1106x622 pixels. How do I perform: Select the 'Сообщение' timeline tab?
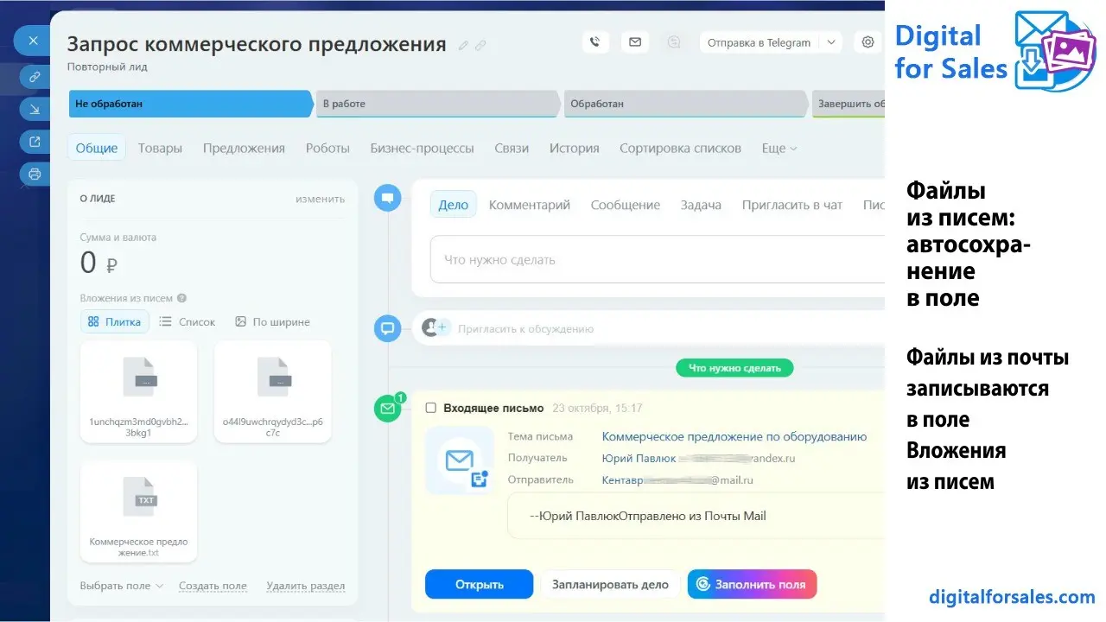click(x=626, y=205)
